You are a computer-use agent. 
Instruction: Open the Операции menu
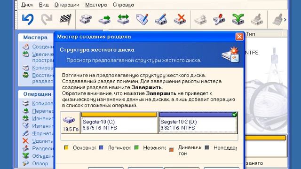coord(67,5)
